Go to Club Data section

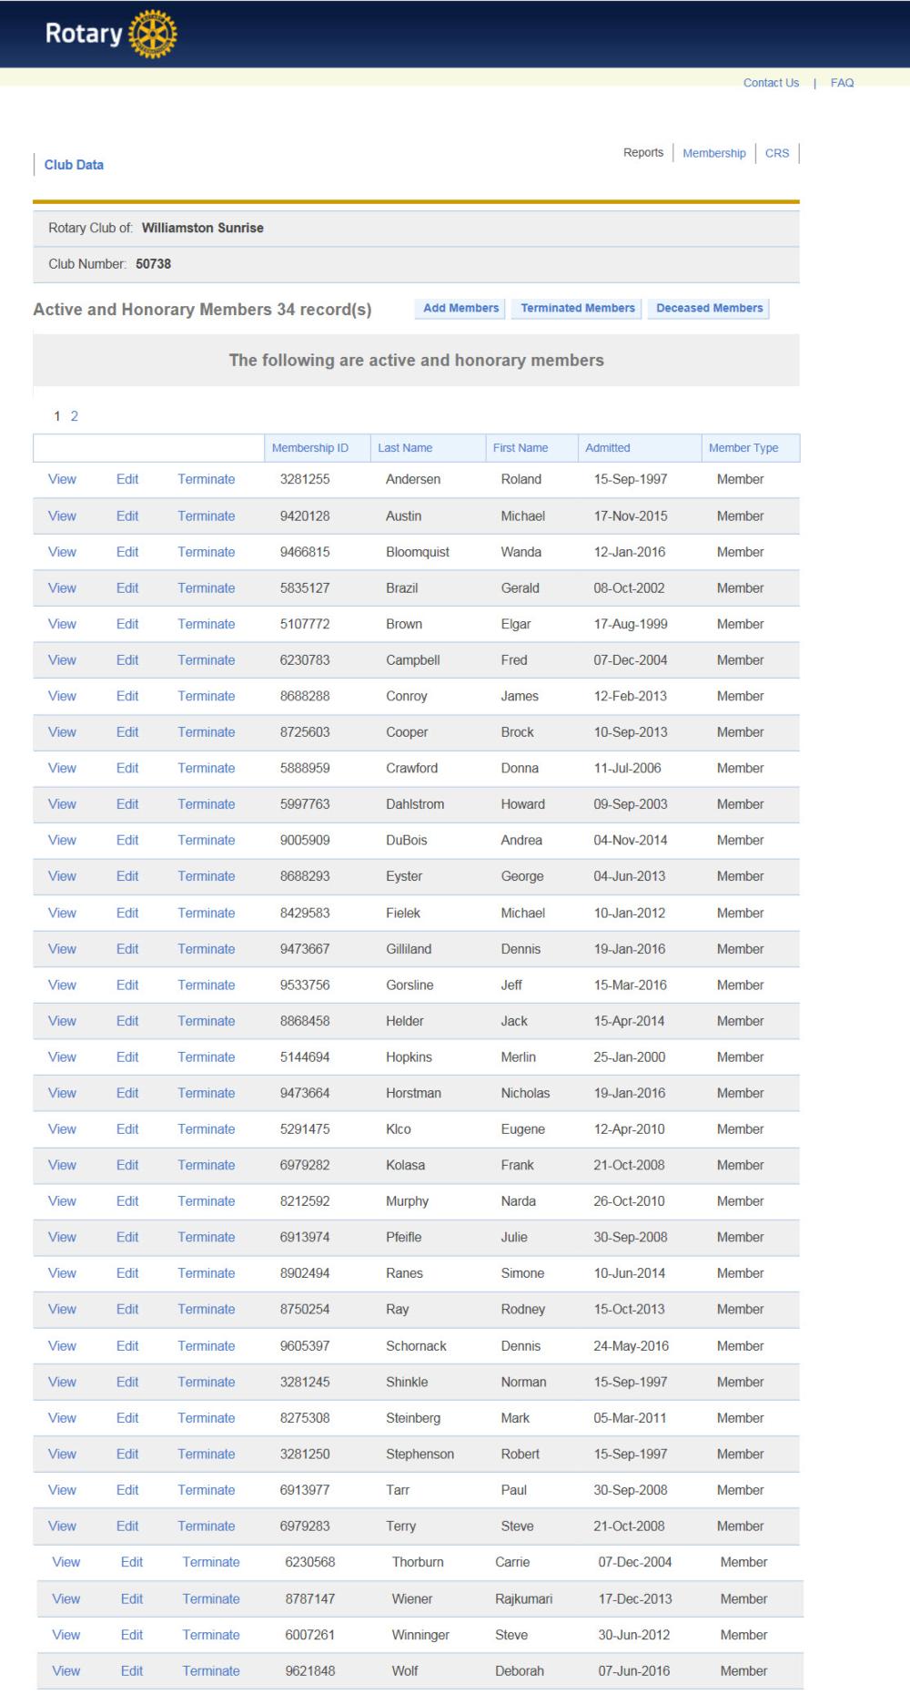74,165
